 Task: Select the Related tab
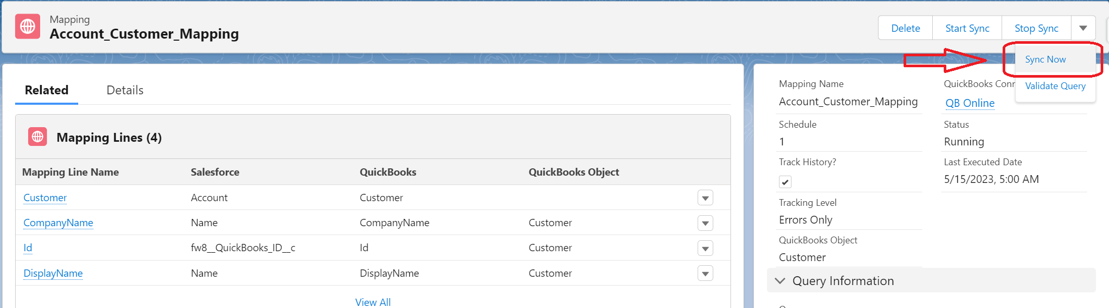tap(46, 90)
